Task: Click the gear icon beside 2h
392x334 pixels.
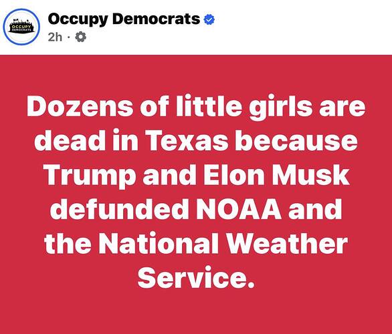Action: pyautogui.click(x=80, y=37)
